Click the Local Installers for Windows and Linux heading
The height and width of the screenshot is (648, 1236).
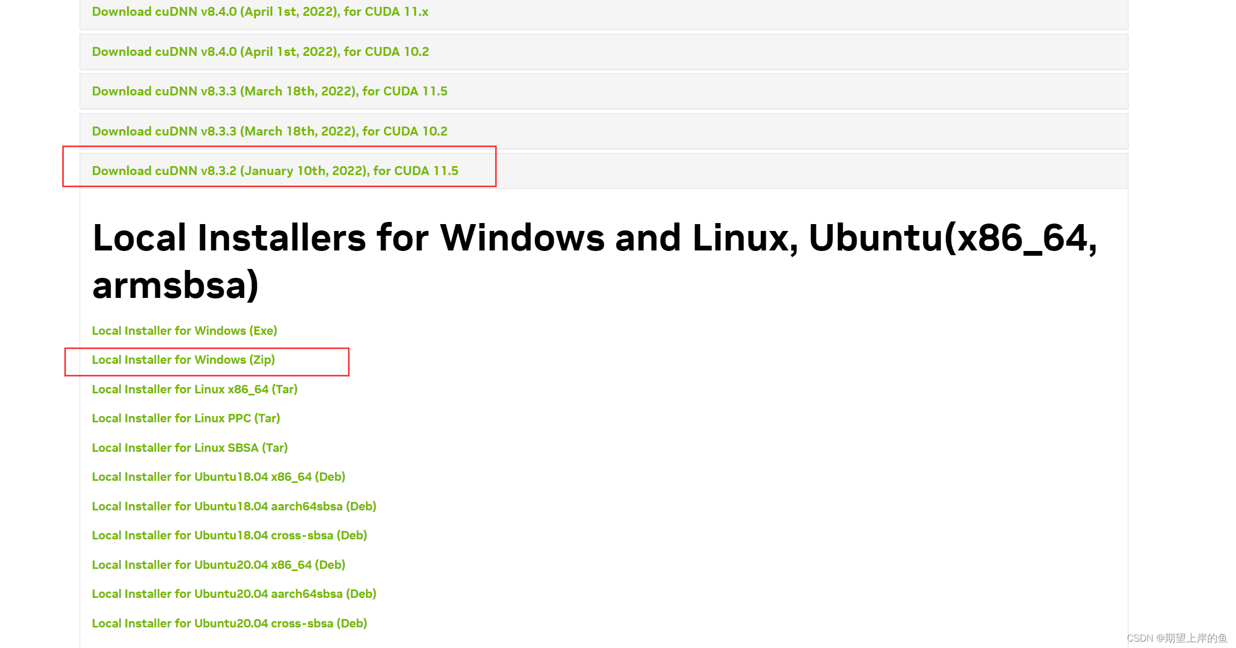[x=595, y=262]
